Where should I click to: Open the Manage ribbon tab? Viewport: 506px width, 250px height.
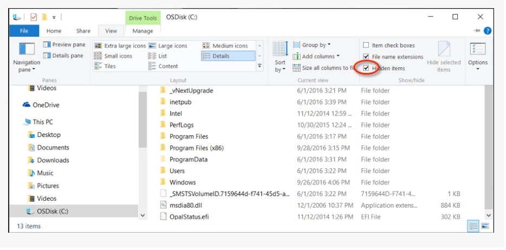pyautogui.click(x=142, y=31)
